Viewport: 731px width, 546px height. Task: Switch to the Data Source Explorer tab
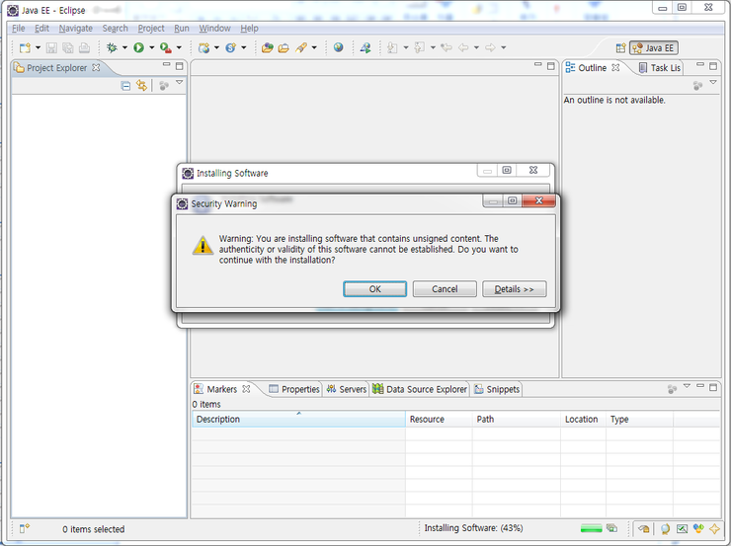(x=420, y=389)
